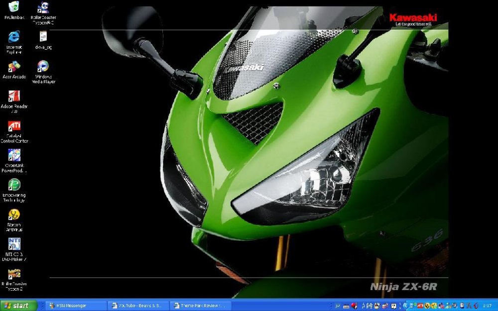
Task: Open the Recycle Bin desktop icon
Action: click(14, 7)
